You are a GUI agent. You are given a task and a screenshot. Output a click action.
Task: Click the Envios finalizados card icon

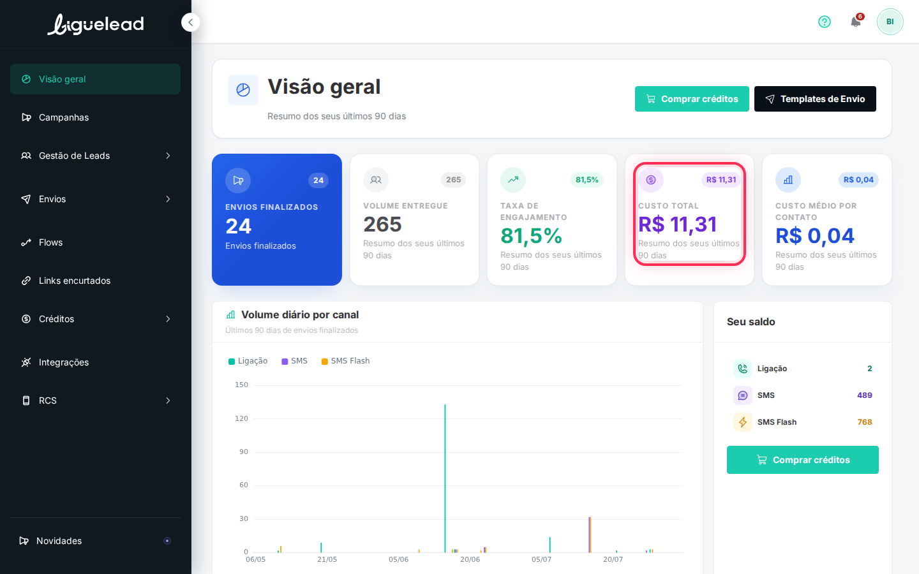click(238, 180)
